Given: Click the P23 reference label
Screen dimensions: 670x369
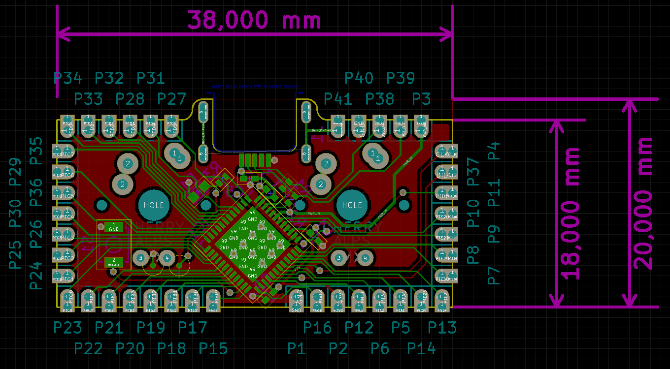Looking at the screenshot, I should point(67,327).
